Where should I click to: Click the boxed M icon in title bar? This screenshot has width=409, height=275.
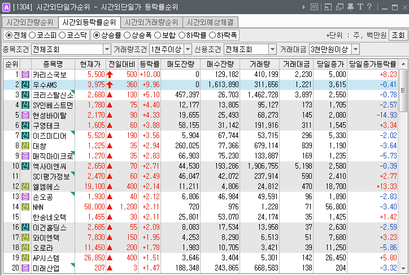[314, 7]
